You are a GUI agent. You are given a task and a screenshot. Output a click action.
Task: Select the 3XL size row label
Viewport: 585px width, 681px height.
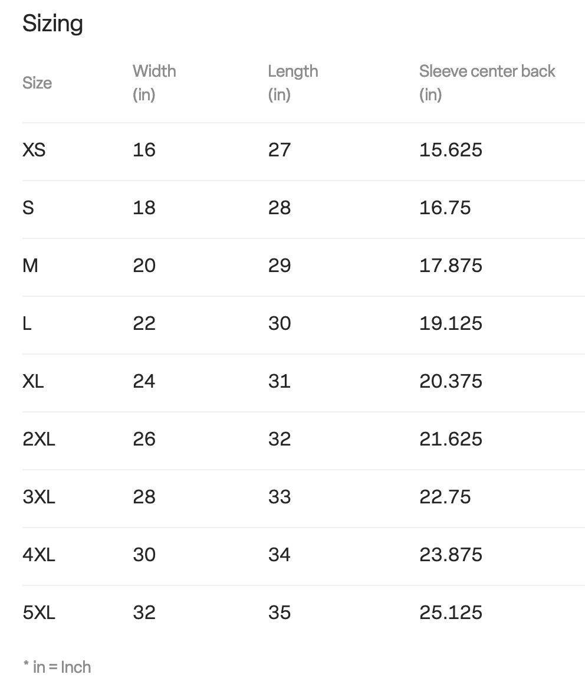pyautogui.click(x=39, y=497)
